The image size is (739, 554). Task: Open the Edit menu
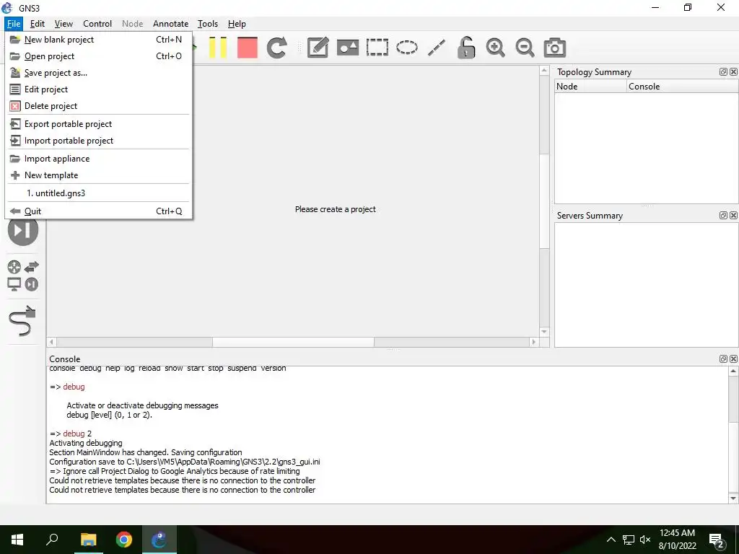click(x=38, y=24)
